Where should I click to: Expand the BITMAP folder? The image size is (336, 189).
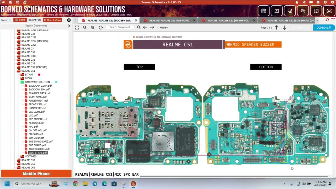tap(22, 75)
